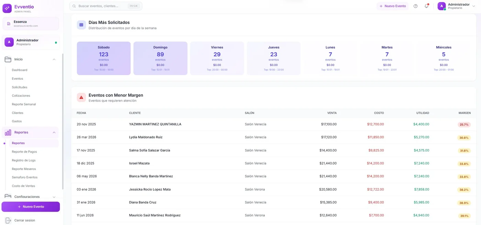Collapse the Reportes section chevron
This screenshot has width=481, height=225.
pos(54,133)
